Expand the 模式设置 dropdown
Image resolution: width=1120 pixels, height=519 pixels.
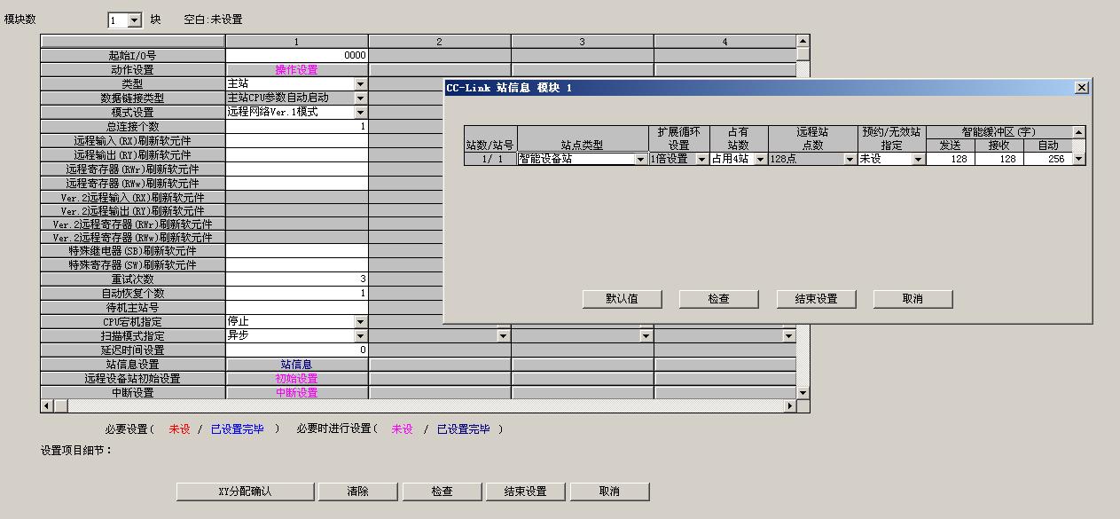coord(360,113)
